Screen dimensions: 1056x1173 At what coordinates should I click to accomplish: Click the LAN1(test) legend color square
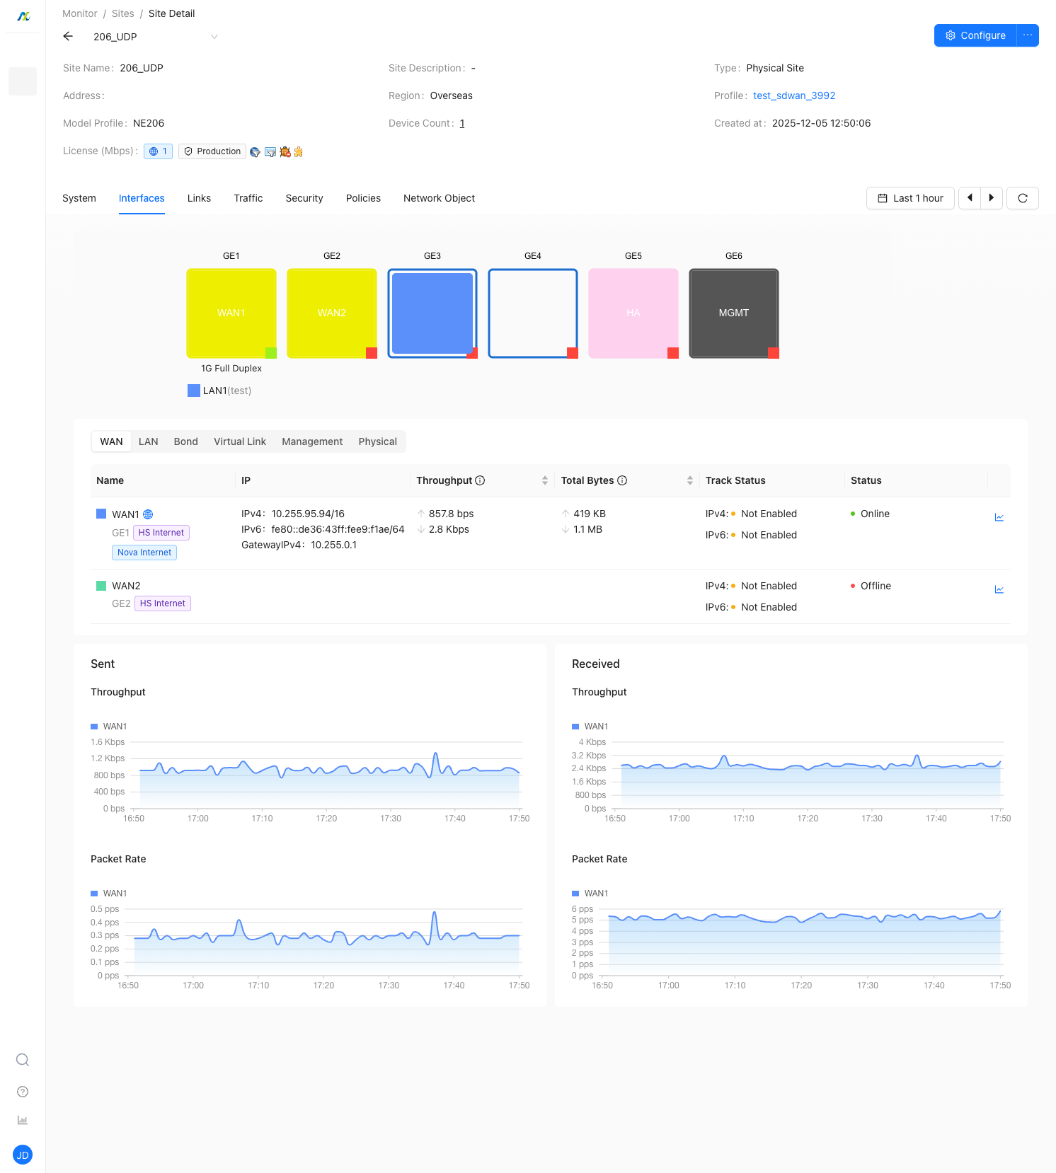pos(194,391)
